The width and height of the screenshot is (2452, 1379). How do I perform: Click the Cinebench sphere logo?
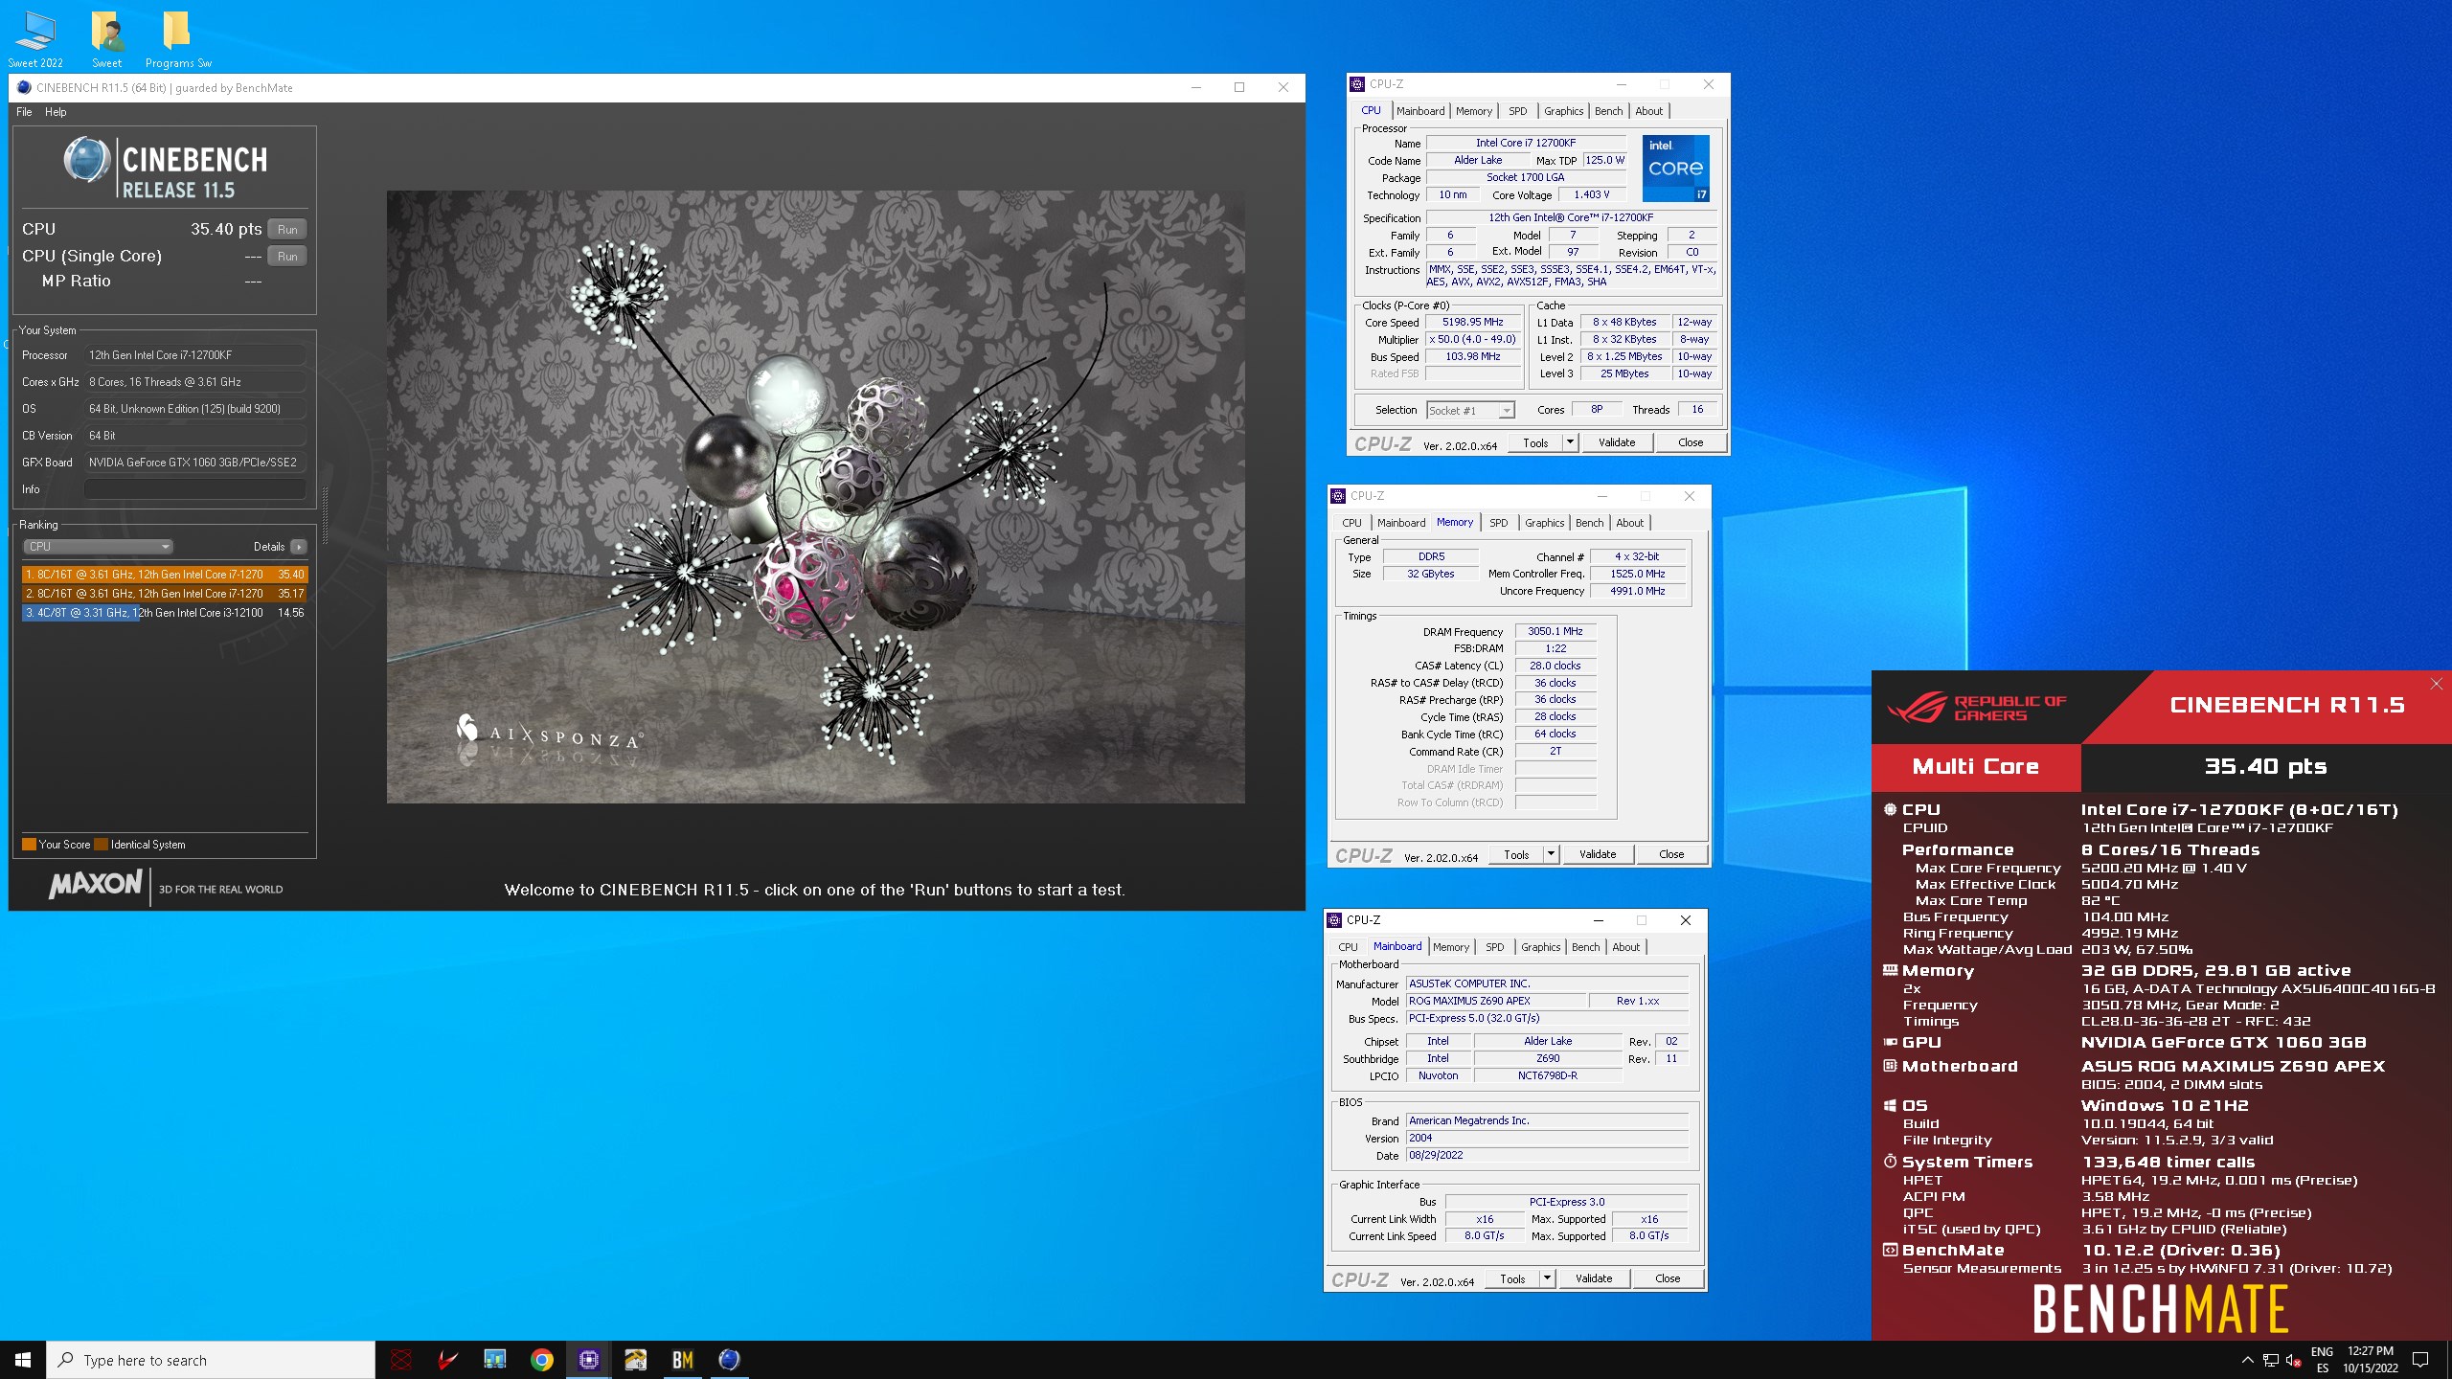tap(87, 160)
